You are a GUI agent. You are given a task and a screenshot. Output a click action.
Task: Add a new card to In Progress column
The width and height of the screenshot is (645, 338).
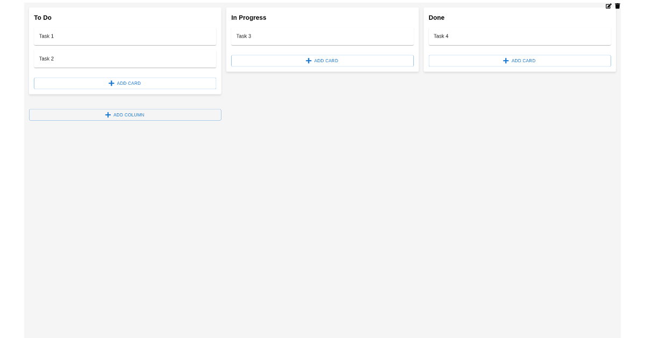[322, 61]
